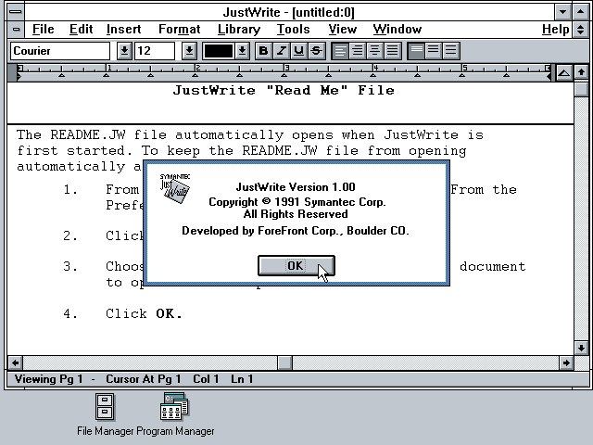Screen dimensions: 593x445
Task: Click vertical scrollbar up arrow
Action: coord(581,71)
